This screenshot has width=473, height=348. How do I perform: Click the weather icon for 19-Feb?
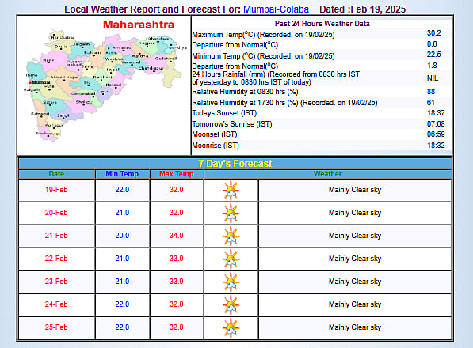pyautogui.click(x=231, y=191)
